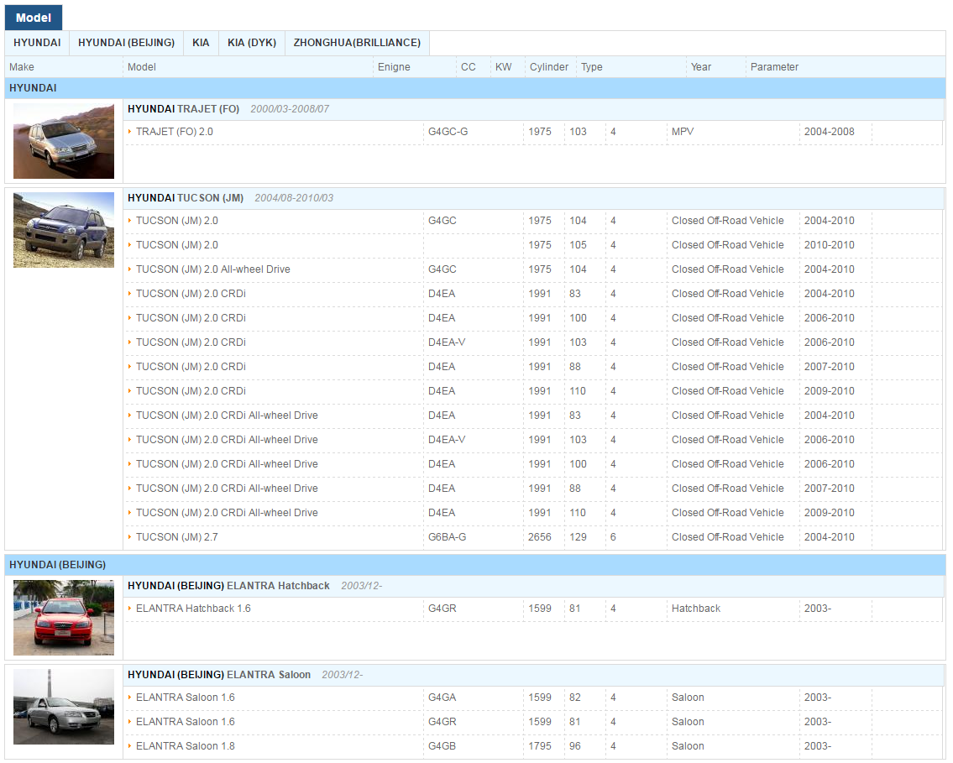
Task: Click the CC column header
Action: click(468, 67)
